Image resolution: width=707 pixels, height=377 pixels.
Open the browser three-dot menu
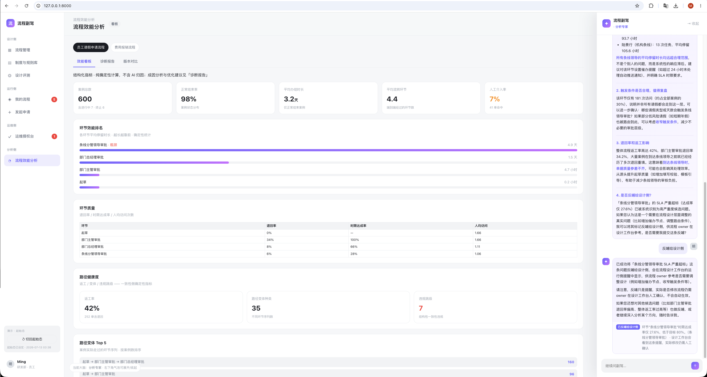[700, 6]
